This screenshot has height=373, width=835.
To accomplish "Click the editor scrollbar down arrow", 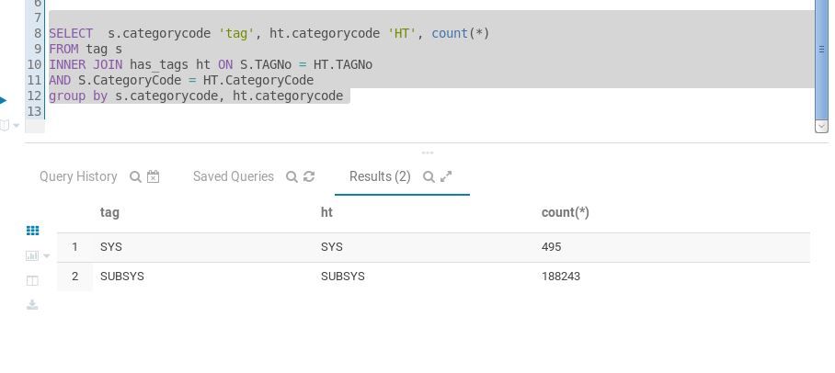I will pyautogui.click(x=821, y=127).
